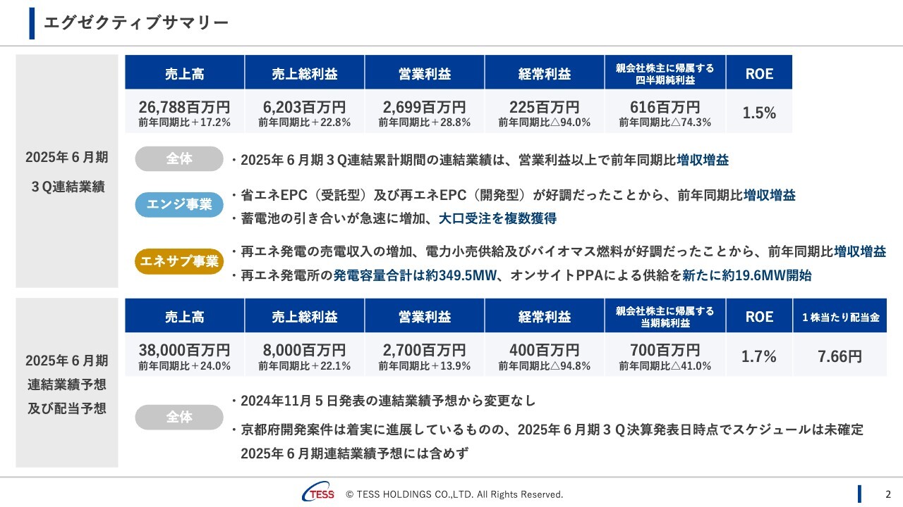Image resolution: width=903 pixels, height=507 pixels.
Task: Click the value 2,699百万円
Action: coord(425,107)
